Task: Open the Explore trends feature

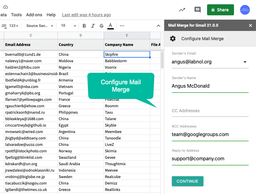Action: coord(182,10)
